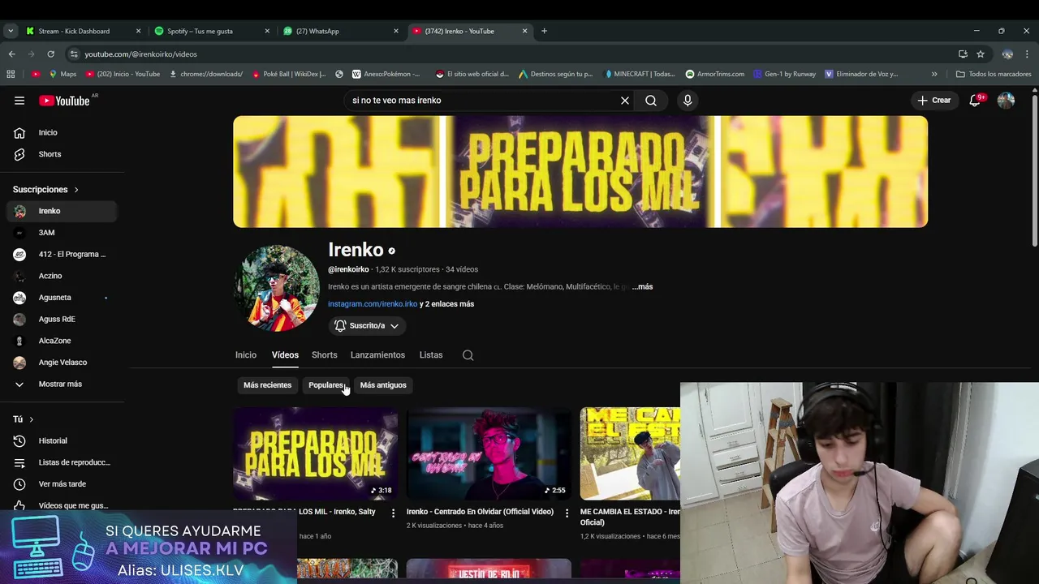Open Chrome tab search dropdown arrow
Screen dimensions: 1039x584
tap(10, 31)
